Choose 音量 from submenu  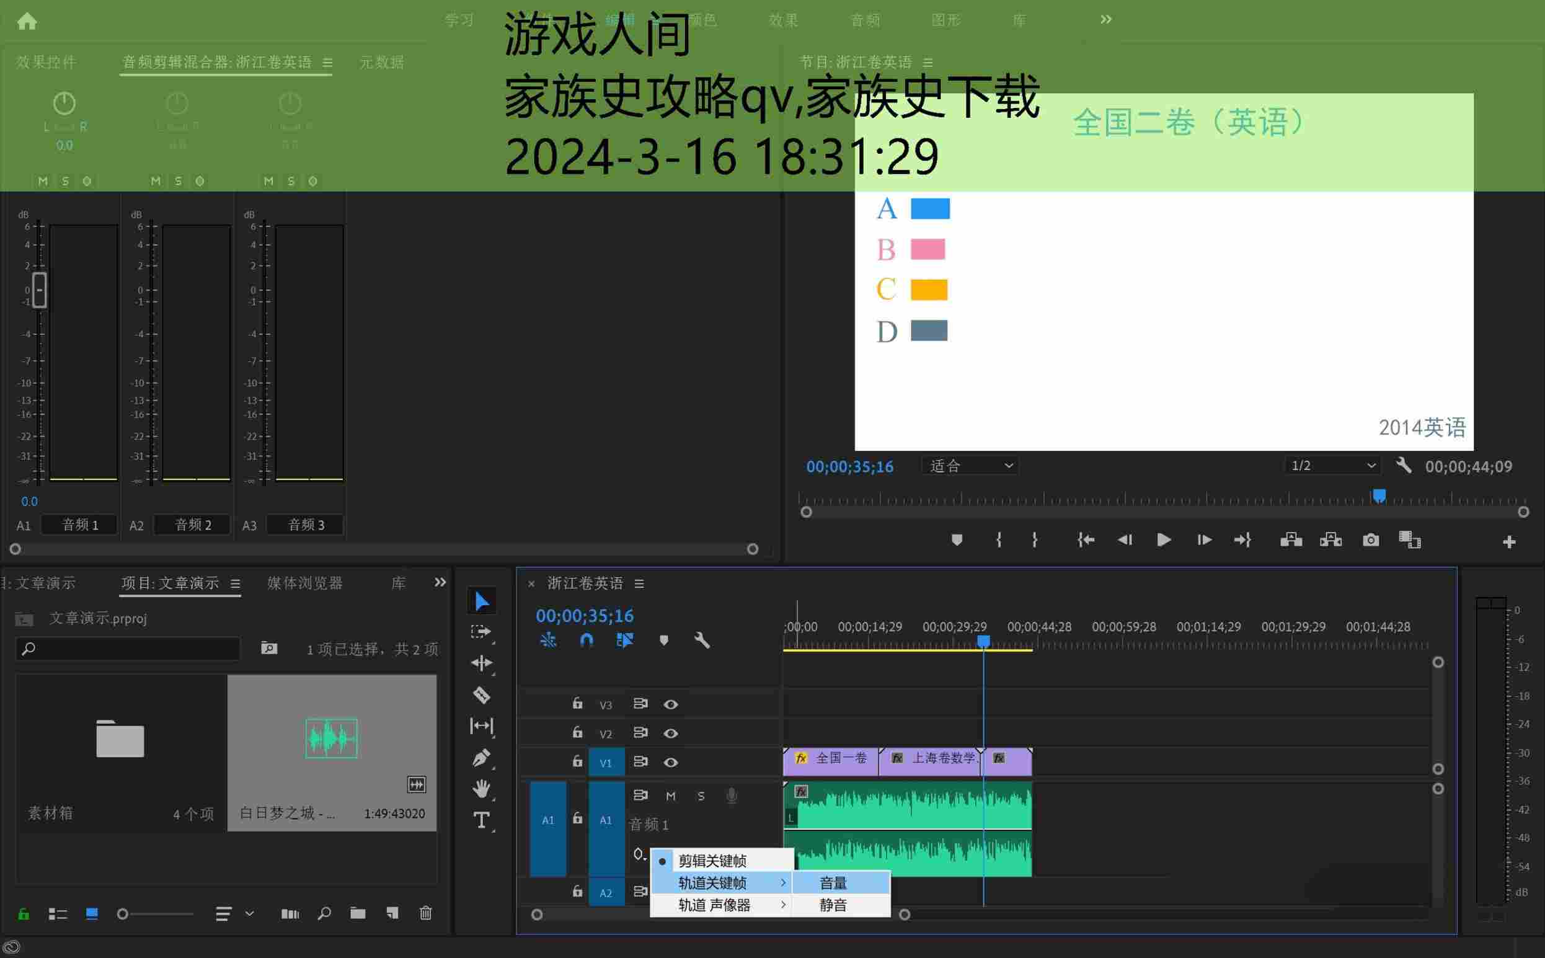click(x=841, y=882)
